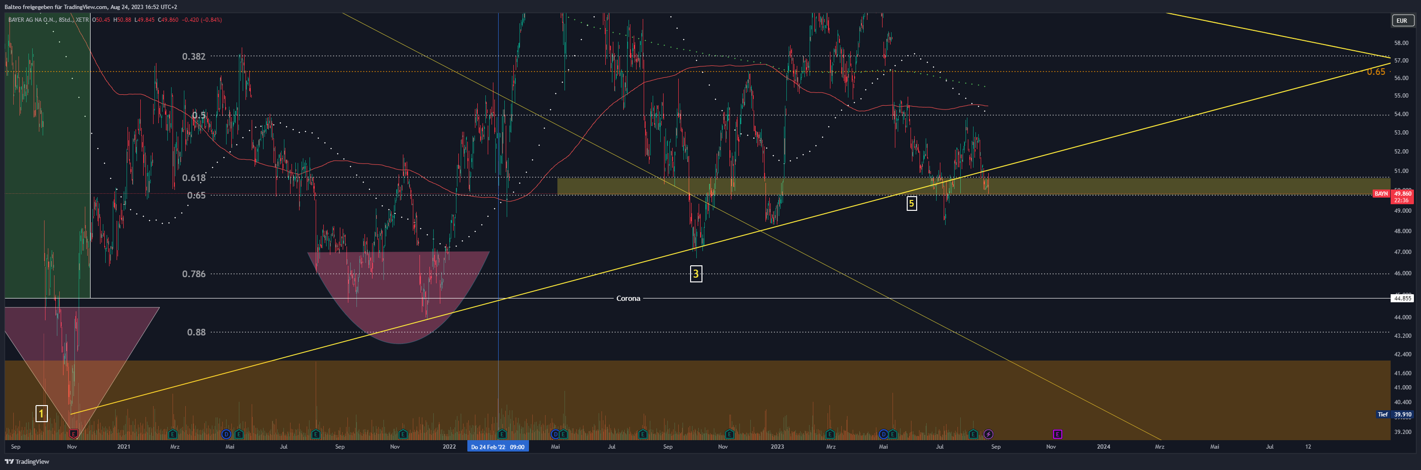Screen dimensions: 1421x470
Task: Click the 58.00 price axis label
Action: pyautogui.click(x=1401, y=43)
